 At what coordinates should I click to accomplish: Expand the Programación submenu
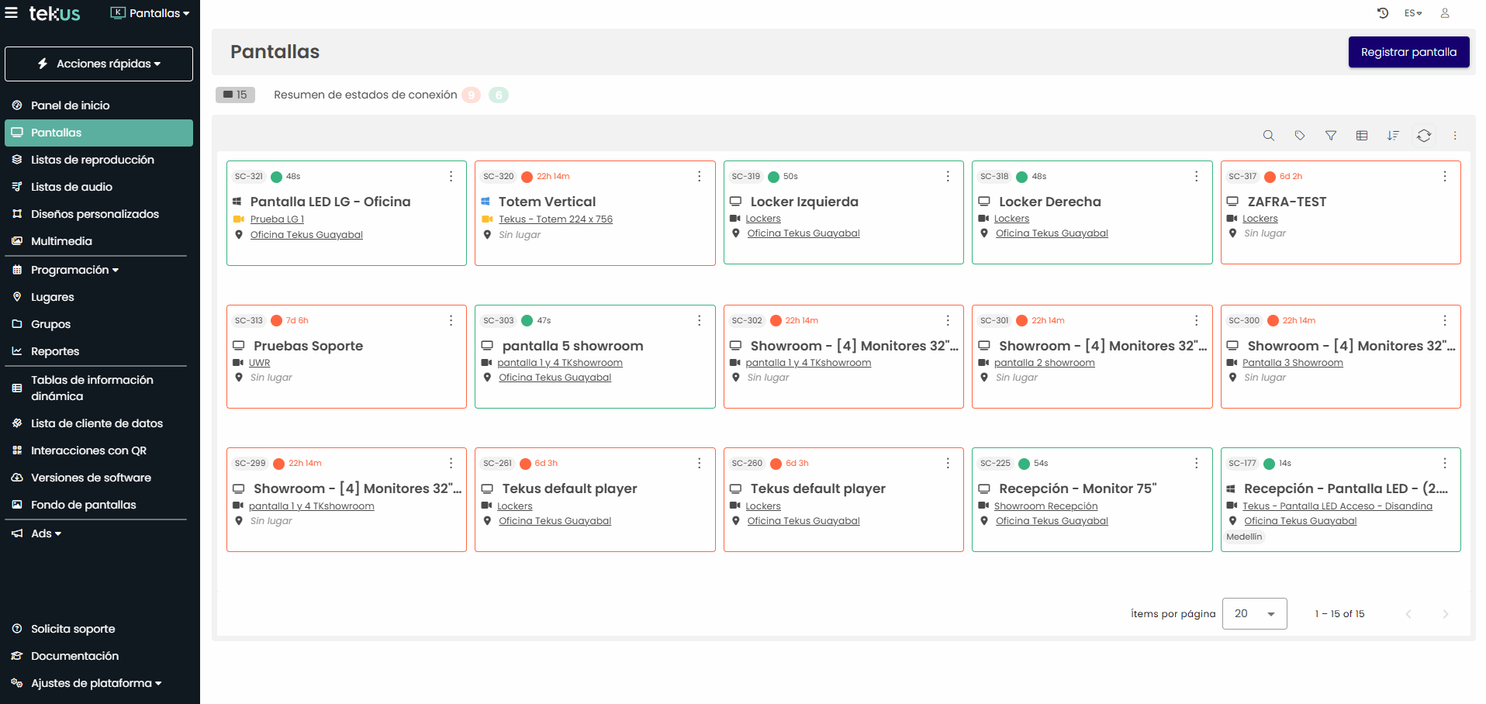point(74,270)
